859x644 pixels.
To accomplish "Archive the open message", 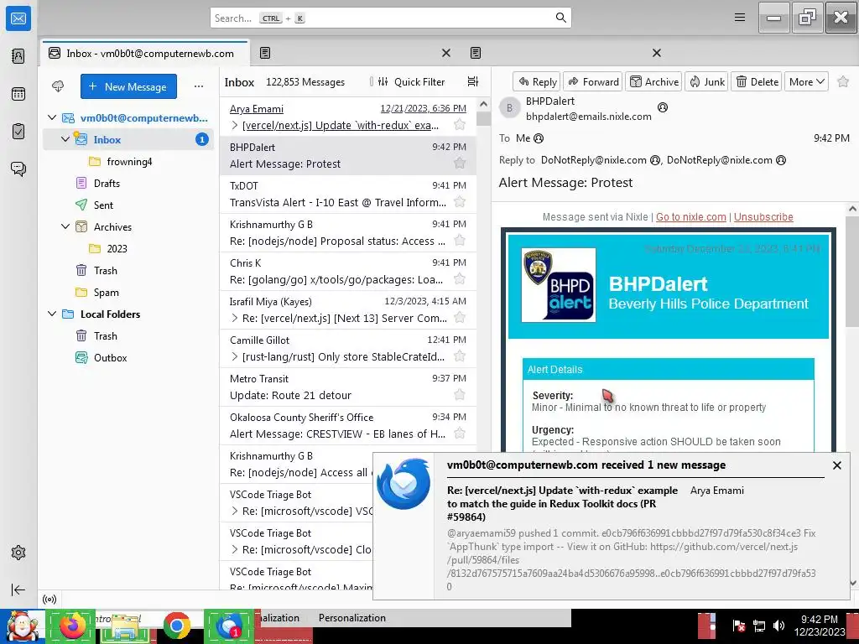I will point(653,81).
